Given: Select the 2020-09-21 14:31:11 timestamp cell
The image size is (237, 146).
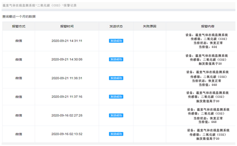Looking at the screenshot, I should point(67,41).
